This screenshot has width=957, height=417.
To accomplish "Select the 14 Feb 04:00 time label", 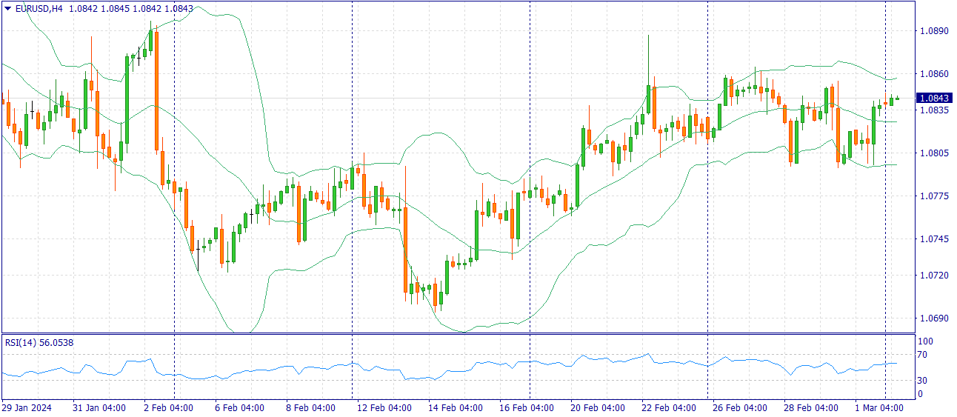I will point(456,408).
